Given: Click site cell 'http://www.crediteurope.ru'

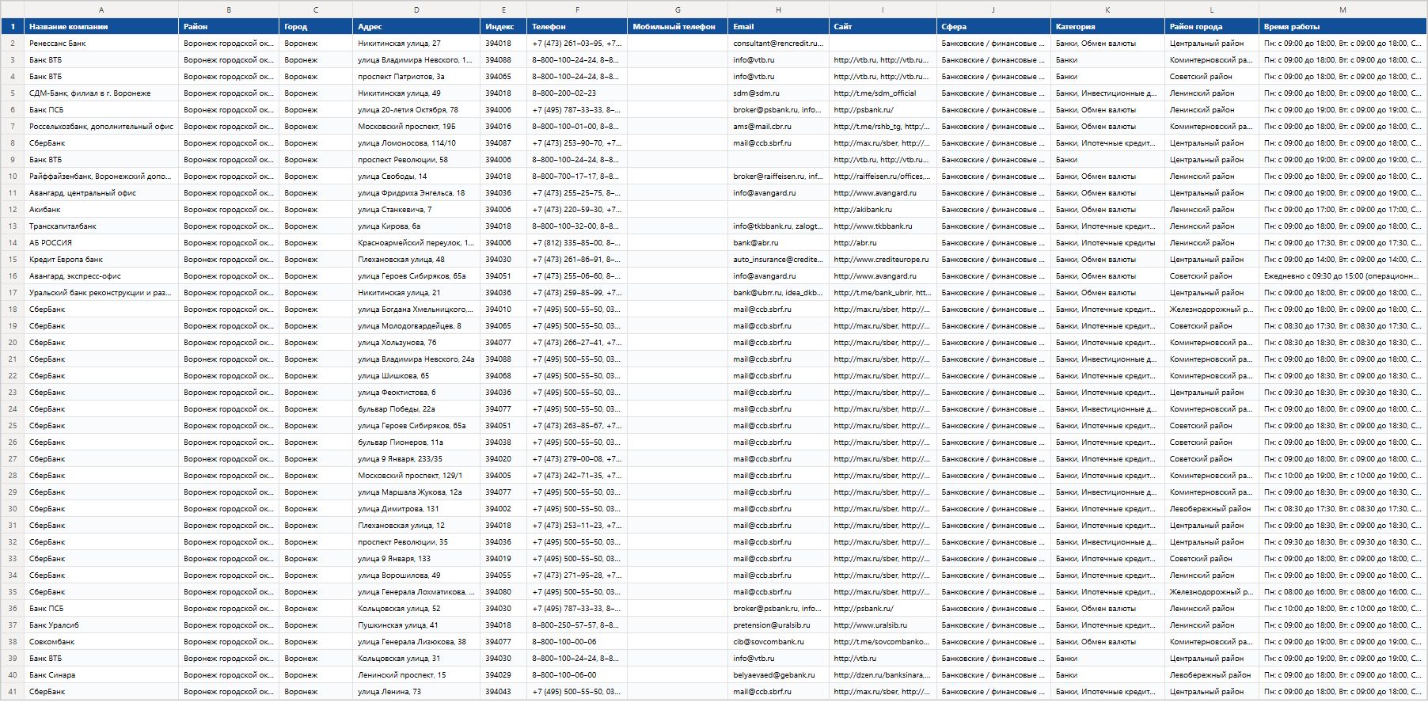Looking at the screenshot, I should [x=883, y=260].
